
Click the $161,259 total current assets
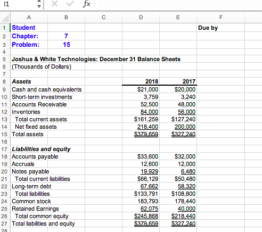(x=146, y=119)
